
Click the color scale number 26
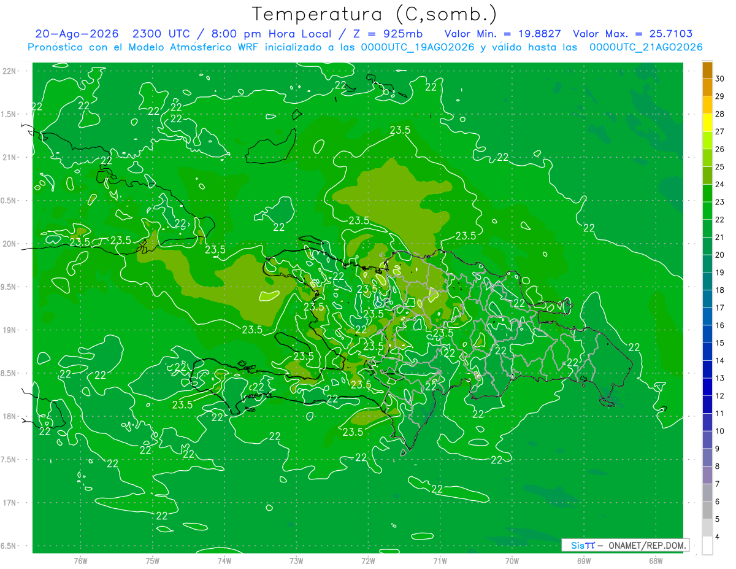tap(720, 149)
